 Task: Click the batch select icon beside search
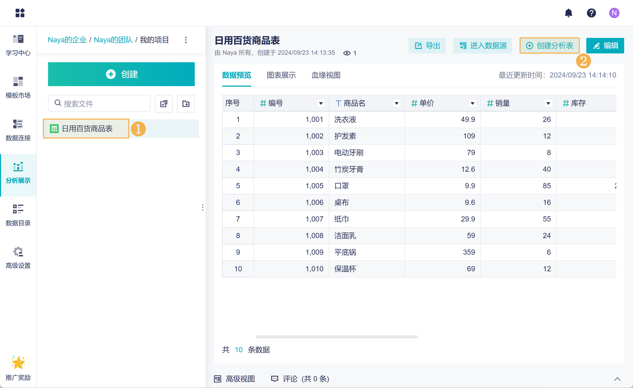tap(164, 104)
